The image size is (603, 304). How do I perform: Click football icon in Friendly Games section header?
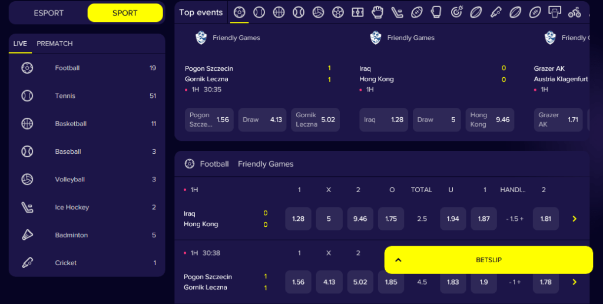[x=190, y=164]
